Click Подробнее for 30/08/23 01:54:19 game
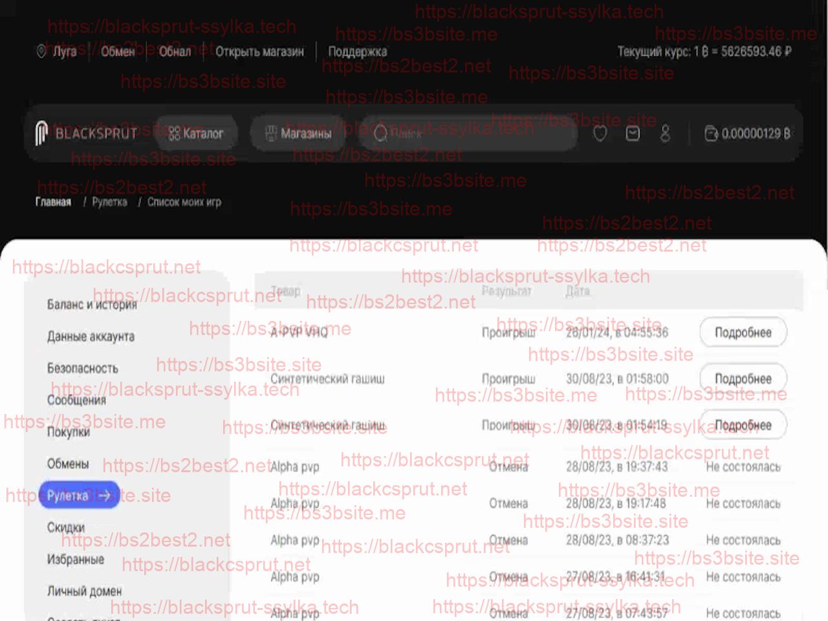The height and width of the screenshot is (621, 828). (743, 425)
